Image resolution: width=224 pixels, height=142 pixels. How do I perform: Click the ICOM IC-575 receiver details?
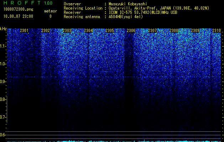(143, 12)
